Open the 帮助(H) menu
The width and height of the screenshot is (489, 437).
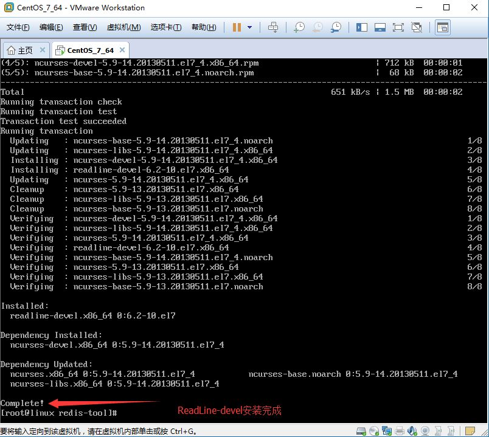tap(204, 27)
